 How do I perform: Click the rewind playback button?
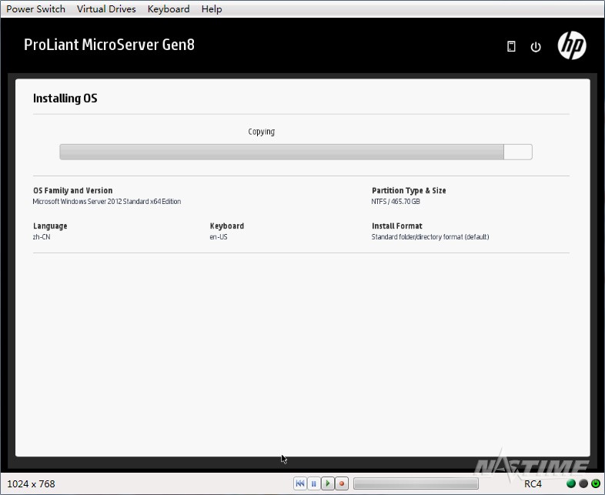tap(299, 483)
